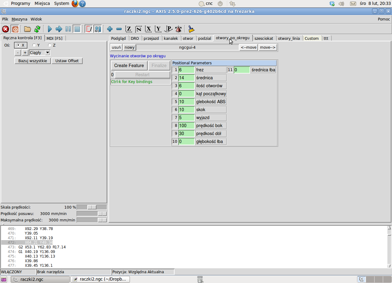Pause execution with the pause icon

click(x=68, y=29)
